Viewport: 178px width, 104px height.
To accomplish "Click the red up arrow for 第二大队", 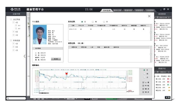I will (x=168, y=79).
